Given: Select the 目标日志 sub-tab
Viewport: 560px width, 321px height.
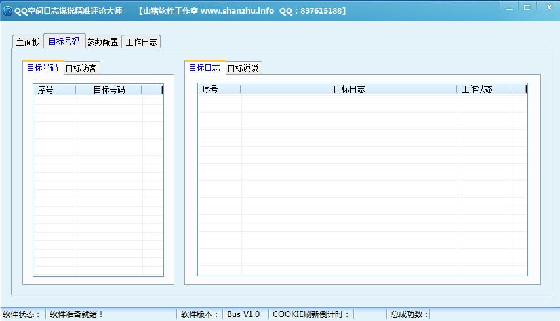Looking at the screenshot, I should 204,67.
